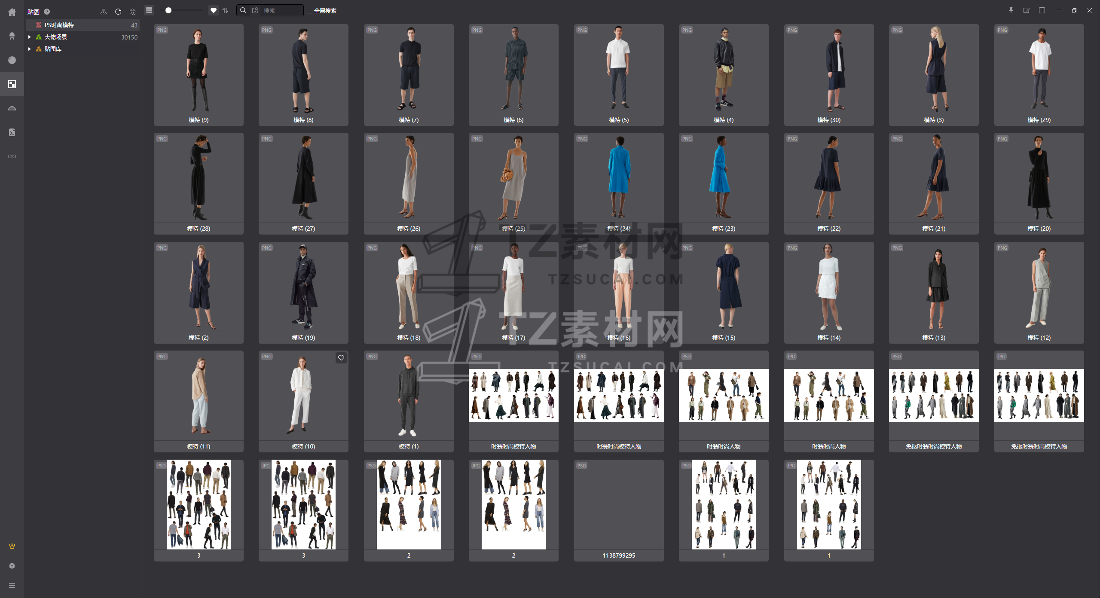Toggle the favorites heart filter

[x=214, y=10]
